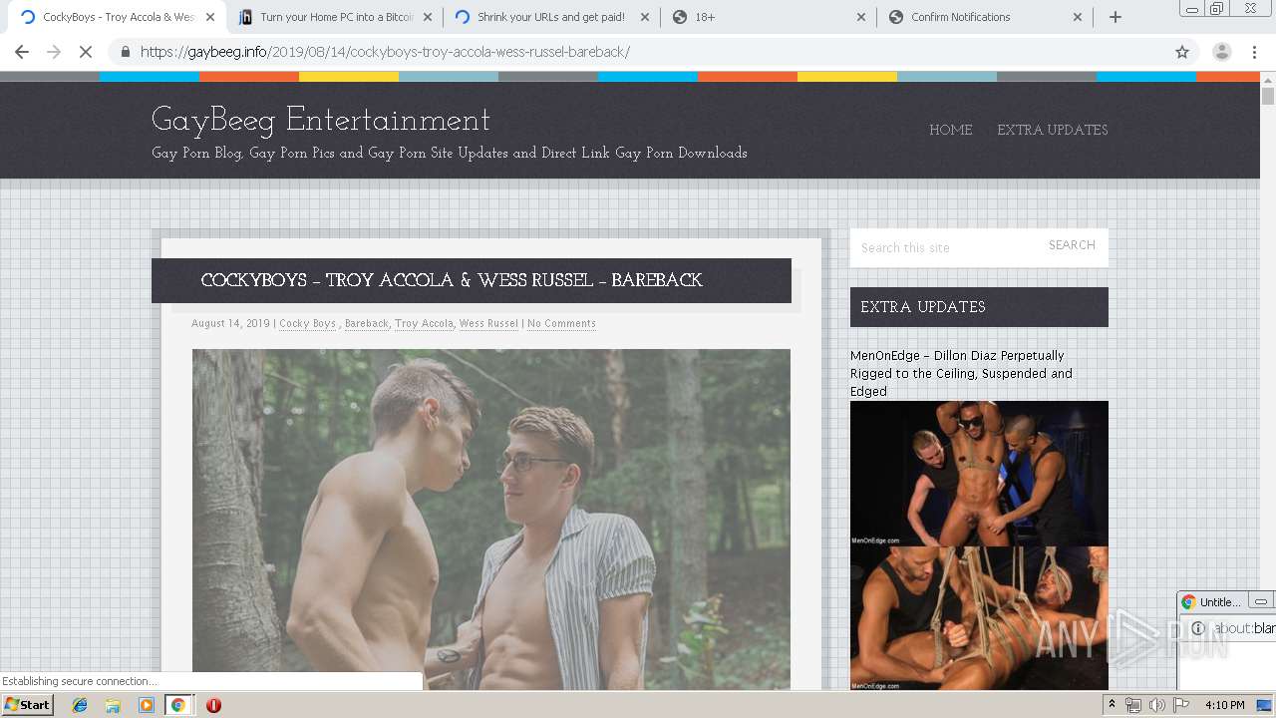Click the address bar URL
This screenshot has width=1276, height=718.
[385, 52]
